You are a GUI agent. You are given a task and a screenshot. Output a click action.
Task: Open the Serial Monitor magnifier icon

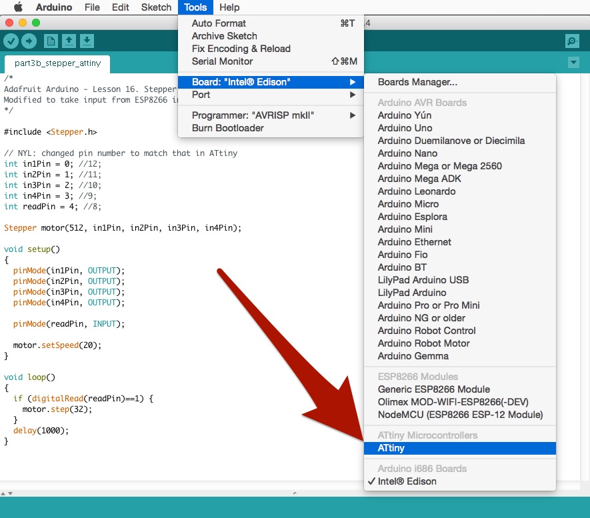click(572, 41)
